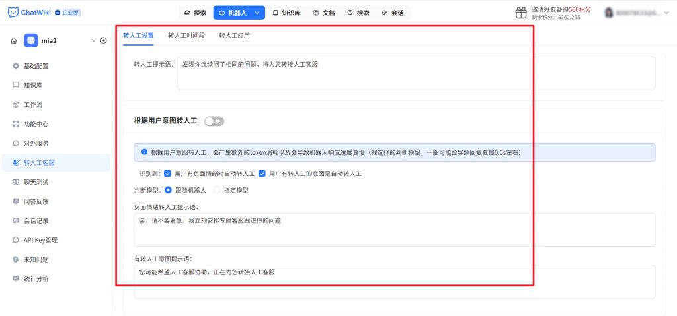Screen dimensions: 677x316
Task: Select 指定模型 radio option
Action: click(x=217, y=190)
